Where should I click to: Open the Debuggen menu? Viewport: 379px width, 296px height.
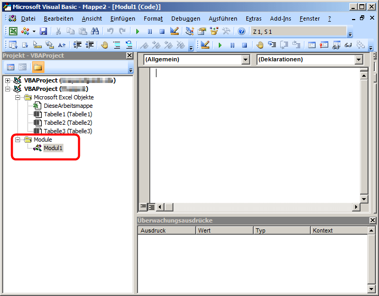pos(186,18)
